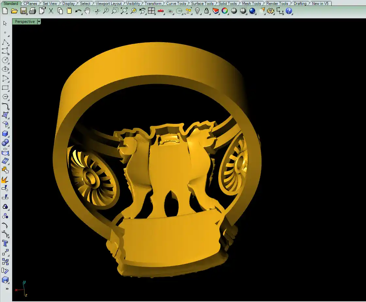The height and width of the screenshot is (302, 366).
Task: Open the Mesh Tools tab
Action: tap(251, 4)
